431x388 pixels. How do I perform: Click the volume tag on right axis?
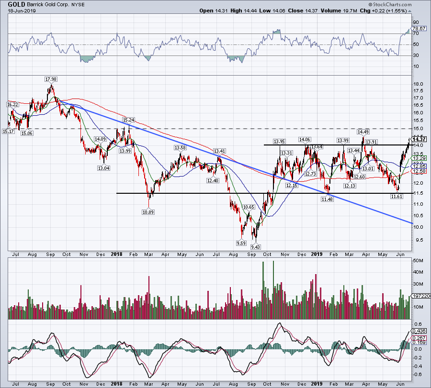pos(420,296)
